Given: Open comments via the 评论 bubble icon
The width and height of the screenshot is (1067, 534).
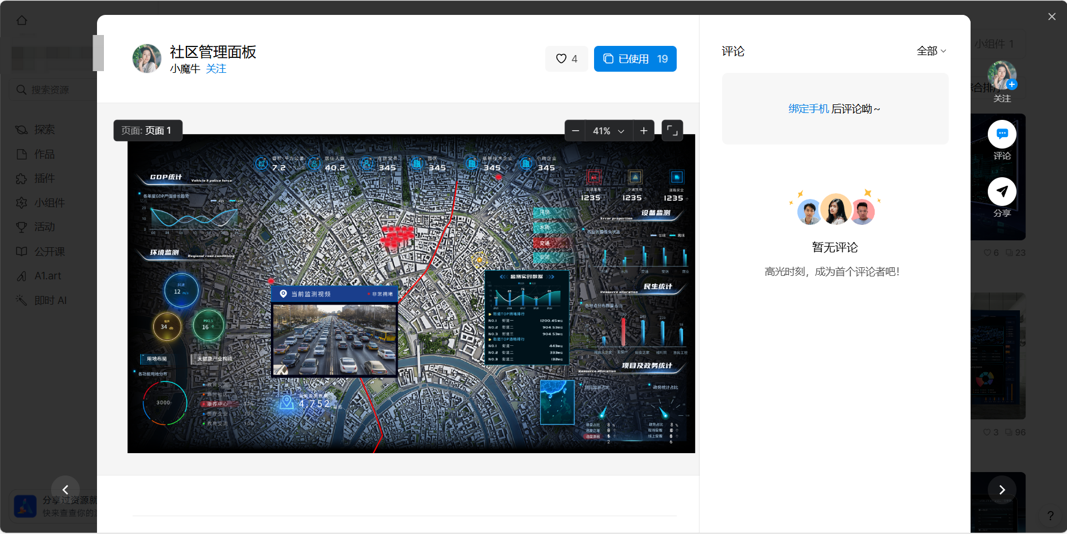Looking at the screenshot, I should [1002, 134].
